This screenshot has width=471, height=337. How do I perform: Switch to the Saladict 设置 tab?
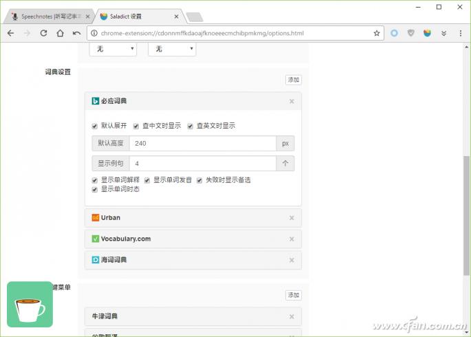click(139, 17)
